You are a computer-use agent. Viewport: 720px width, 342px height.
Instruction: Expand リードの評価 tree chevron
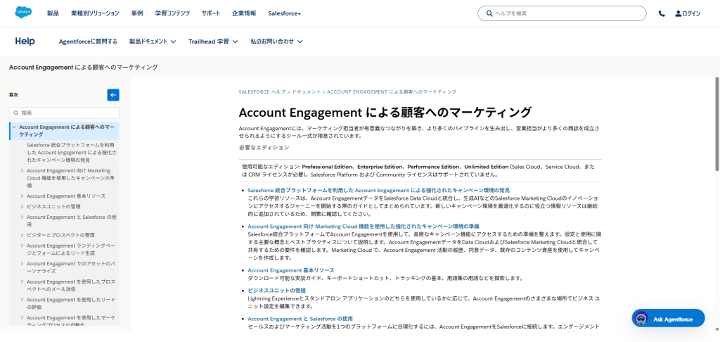pos(22,300)
